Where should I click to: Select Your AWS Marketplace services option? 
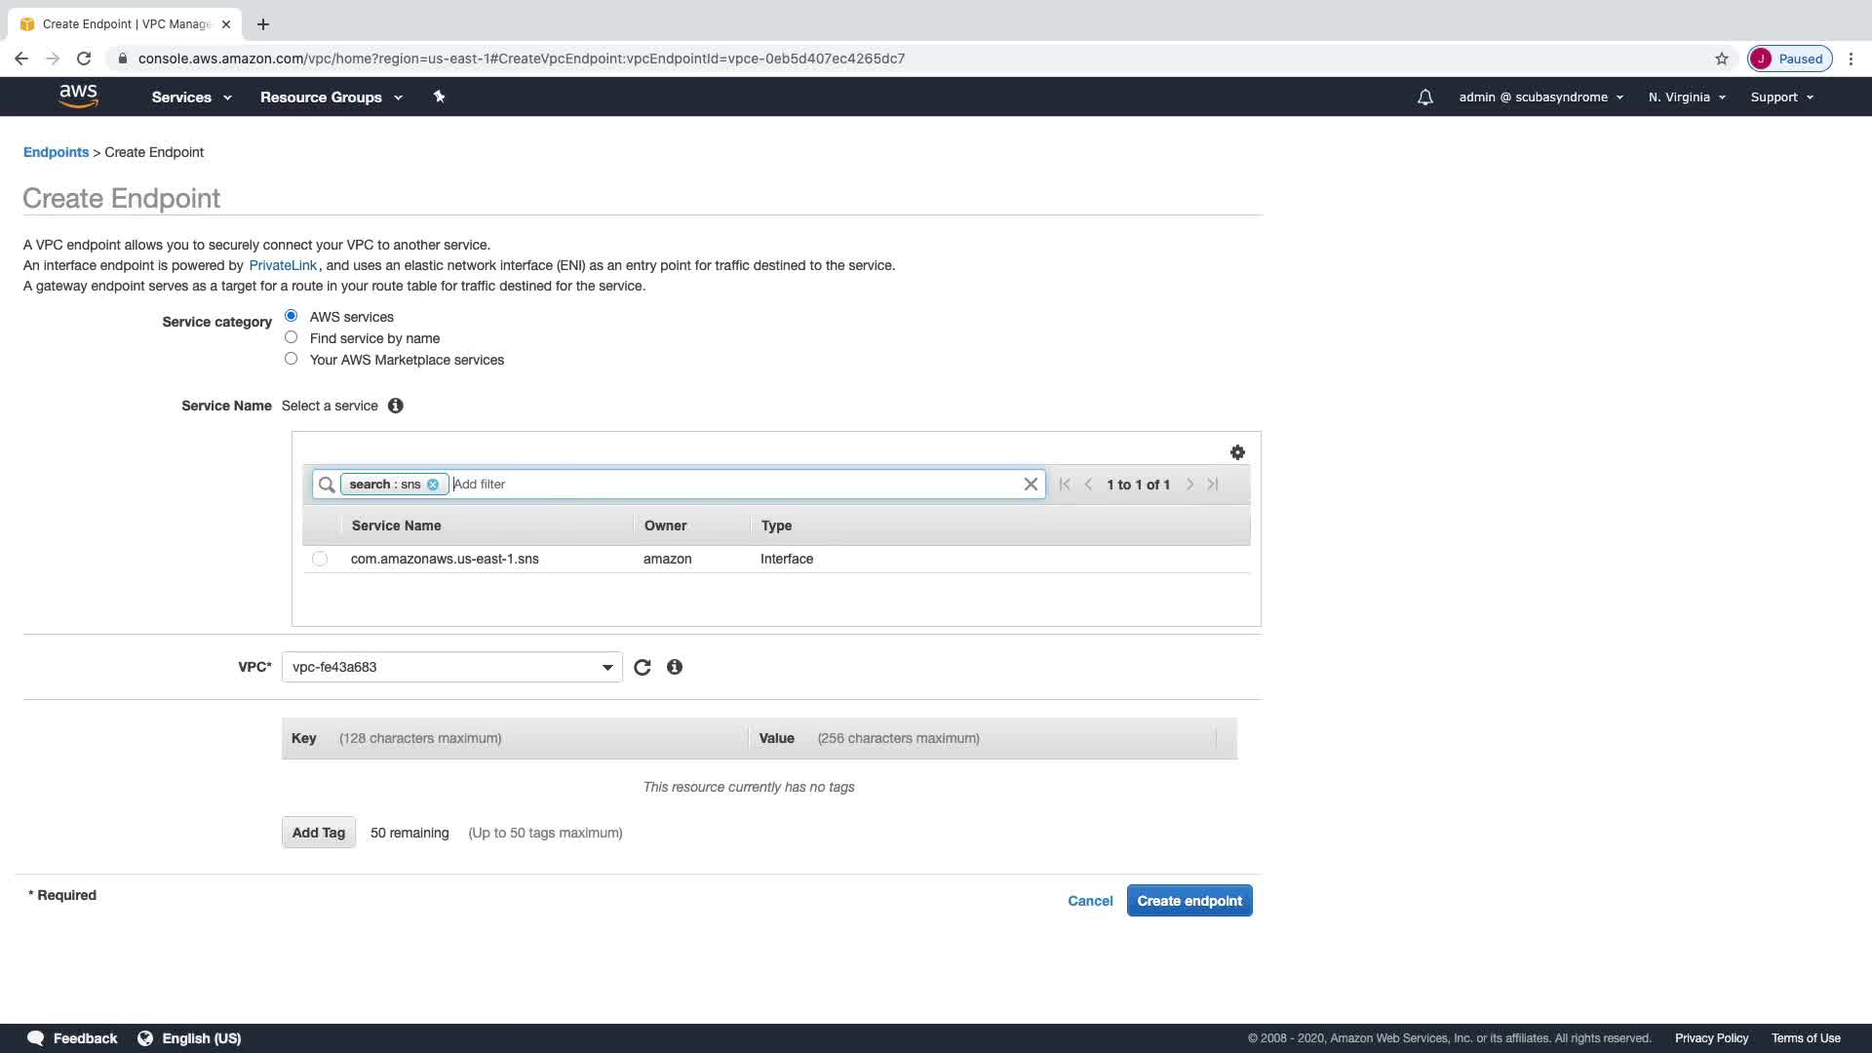click(x=291, y=359)
